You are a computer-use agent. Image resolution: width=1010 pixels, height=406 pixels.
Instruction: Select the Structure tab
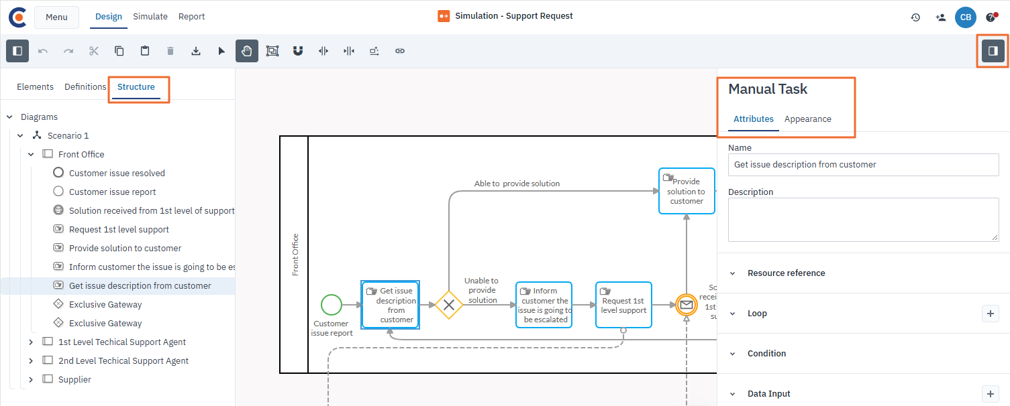point(136,87)
